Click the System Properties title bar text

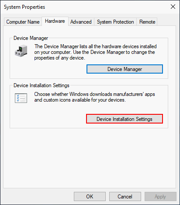pos(24,7)
